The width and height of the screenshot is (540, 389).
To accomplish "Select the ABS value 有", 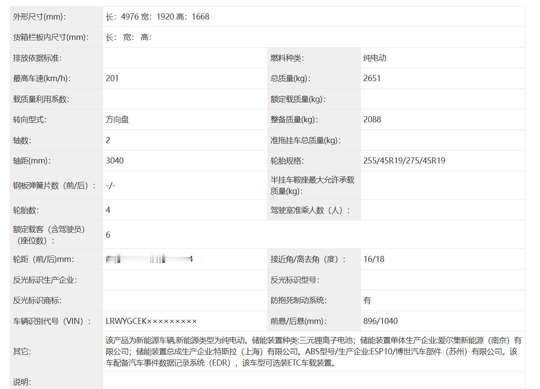I will click(x=367, y=301).
